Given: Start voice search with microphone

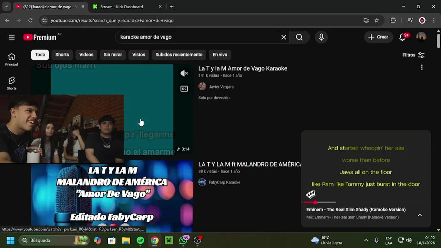Looking at the screenshot, I should [x=321, y=37].
